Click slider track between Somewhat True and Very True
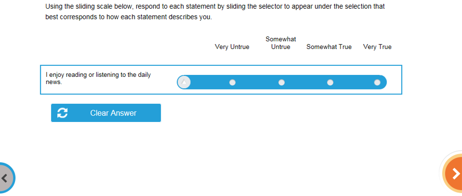The width and height of the screenshot is (462, 196). 353,82
